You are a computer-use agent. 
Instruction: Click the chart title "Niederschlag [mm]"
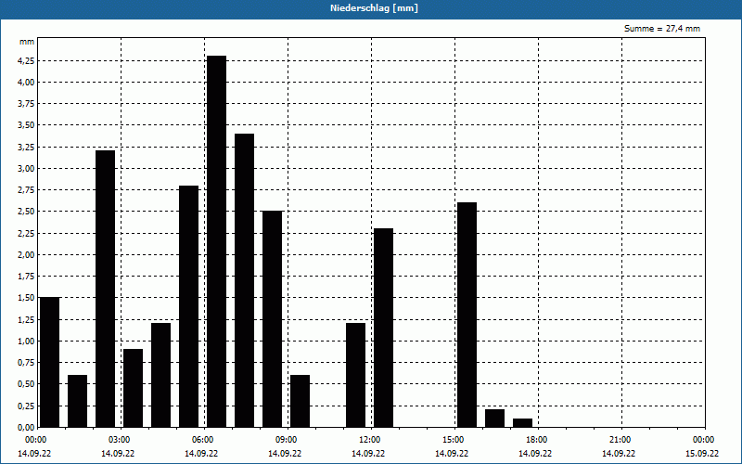tap(374, 8)
